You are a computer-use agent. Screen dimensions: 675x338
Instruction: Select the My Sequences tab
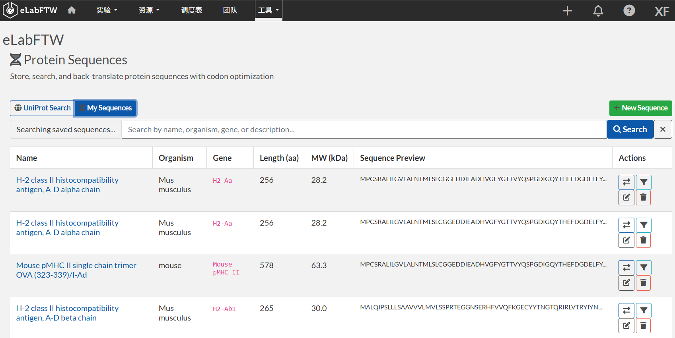coord(105,108)
